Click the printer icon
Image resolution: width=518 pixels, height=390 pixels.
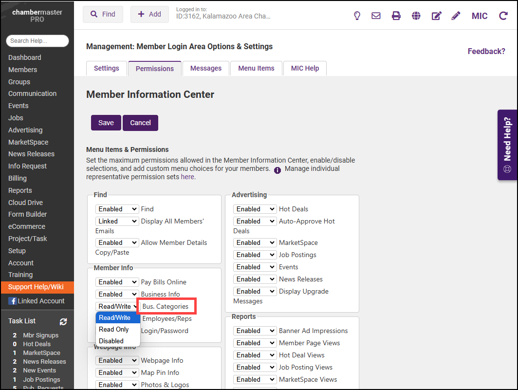396,16
